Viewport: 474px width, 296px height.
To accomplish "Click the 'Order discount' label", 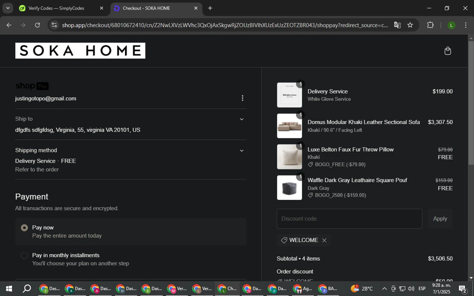I will pyautogui.click(x=295, y=271).
